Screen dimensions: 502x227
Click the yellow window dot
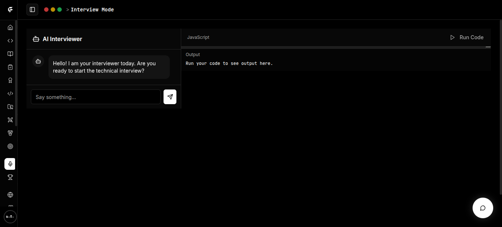(53, 10)
